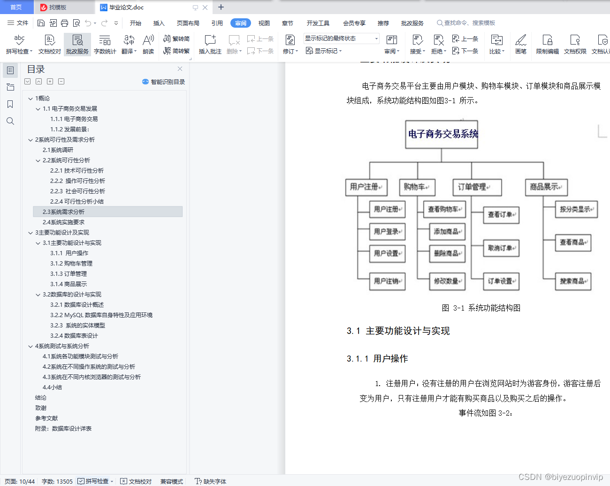This screenshot has height=486, width=610.
Task: Click the plus icon to expand TOC levels
Action: pyautogui.click(x=50, y=82)
